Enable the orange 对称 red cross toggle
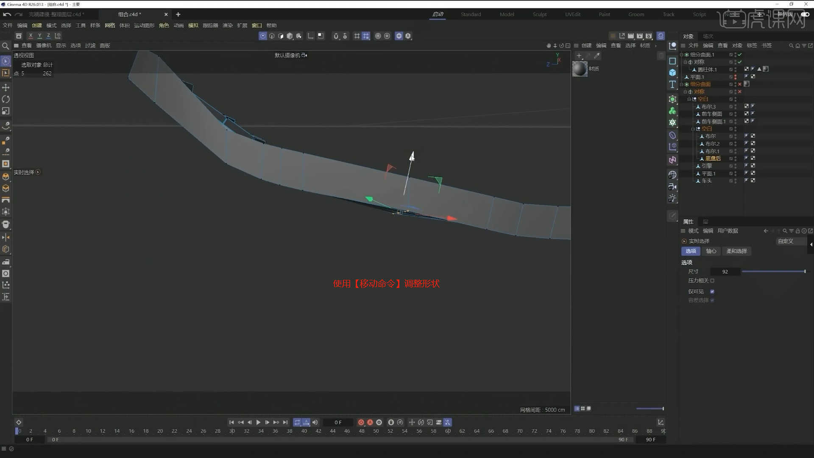 (740, 92)
